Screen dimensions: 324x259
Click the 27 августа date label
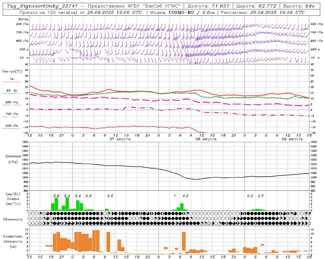(120, 139)
